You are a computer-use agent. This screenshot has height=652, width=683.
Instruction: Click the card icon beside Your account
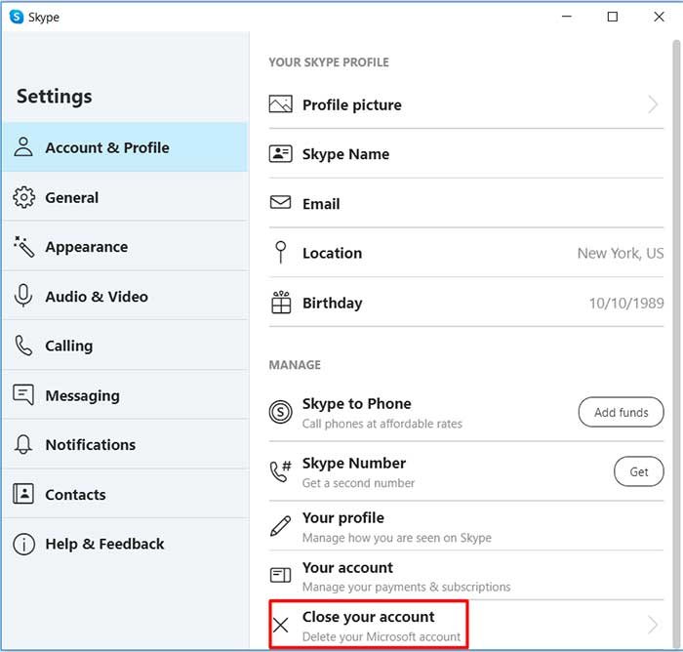[281, 575]
